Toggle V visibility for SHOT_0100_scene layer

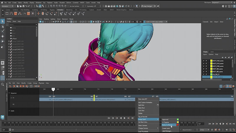pyautogui.click(x=204, y=66)
